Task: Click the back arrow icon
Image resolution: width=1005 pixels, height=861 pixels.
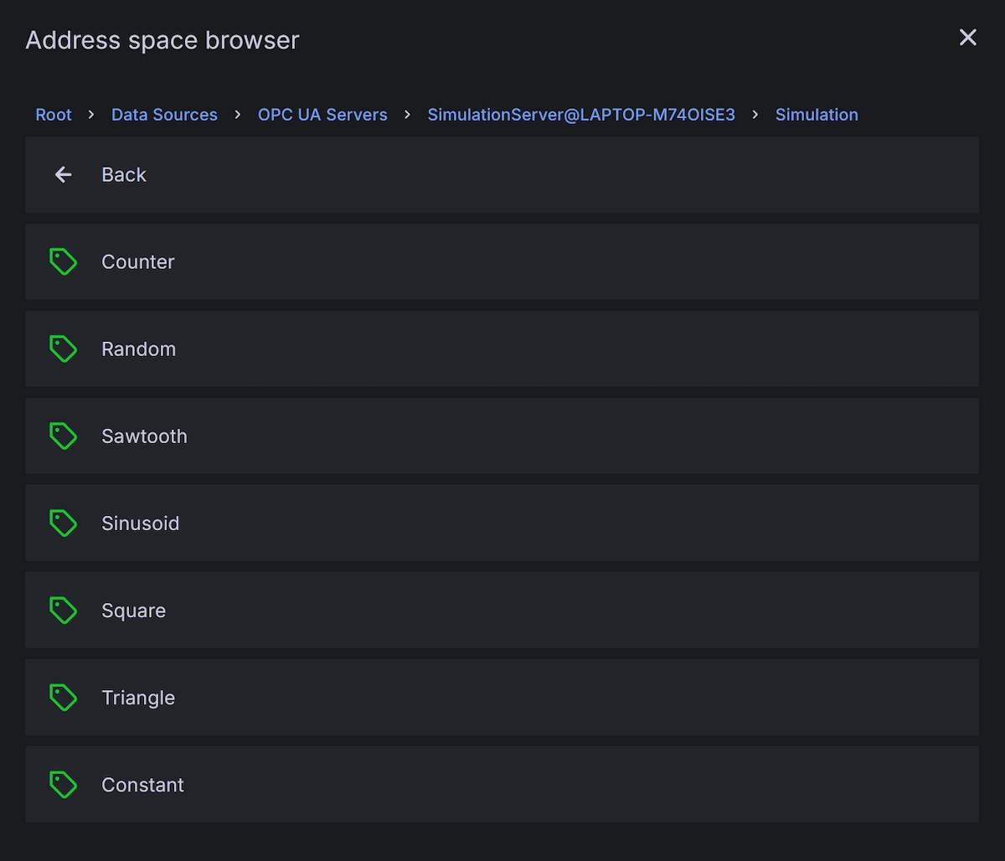Action: tap(64, 174)
